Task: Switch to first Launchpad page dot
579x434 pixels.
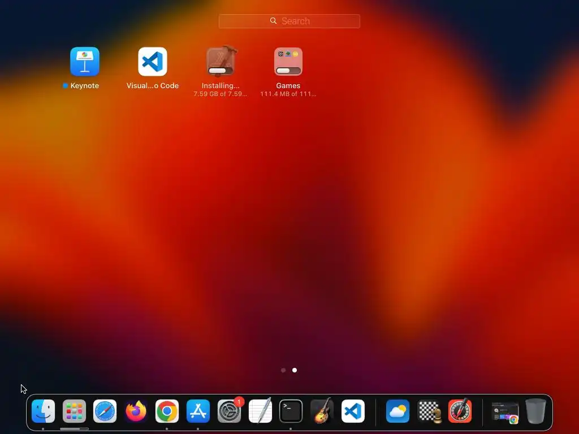Action: tap(283, 370)
